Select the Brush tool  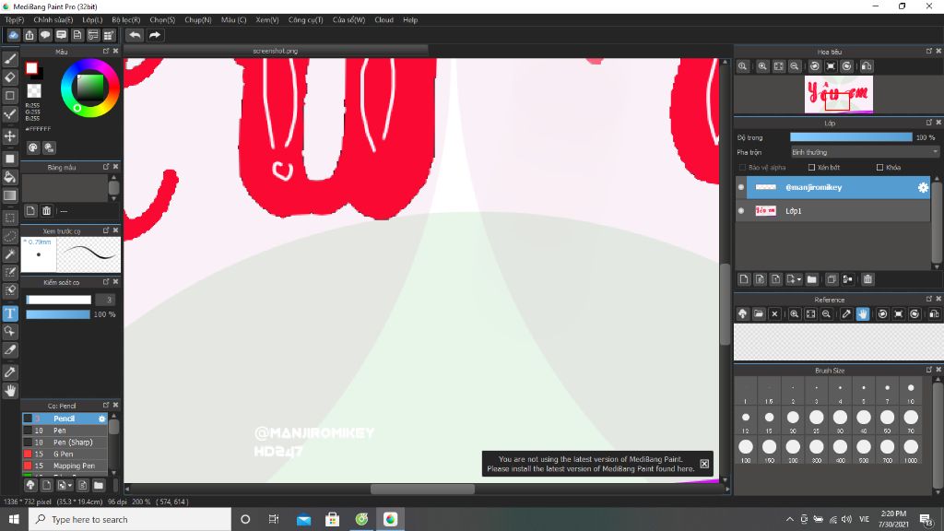pyautogui.click(x=9, y=59)
